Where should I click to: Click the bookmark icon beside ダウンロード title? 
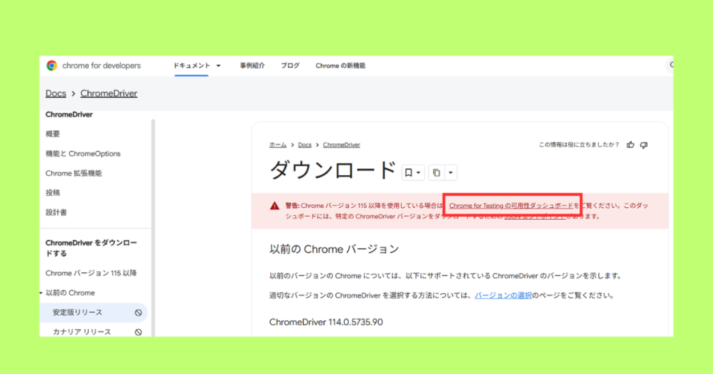coord(409,172)
